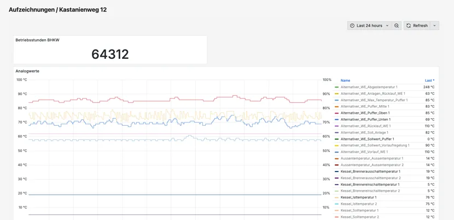Toggle series Alternativer_WE_Abgastemperatur 1
Image resolution: width=454 pixels, height=220 pixels.
point(369,87)
